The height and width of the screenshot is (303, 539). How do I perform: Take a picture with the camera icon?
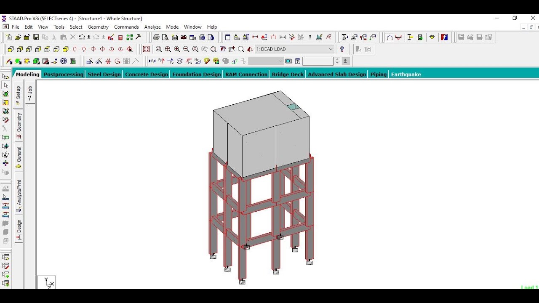pos(184,37)
